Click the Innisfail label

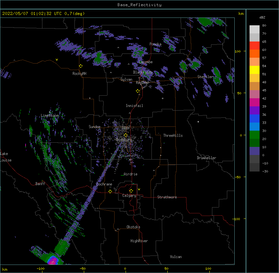pos(134,106)
